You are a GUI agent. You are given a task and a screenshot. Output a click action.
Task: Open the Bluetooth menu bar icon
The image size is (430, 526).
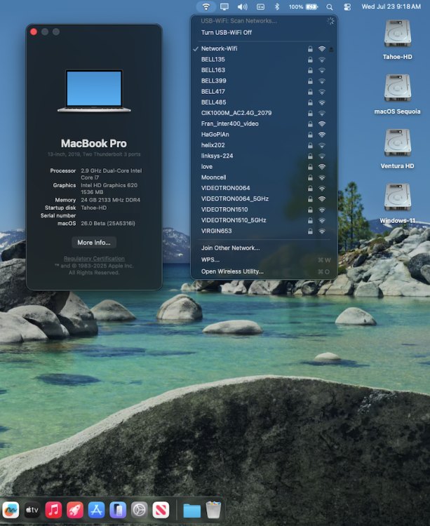[x=277, y=7]
